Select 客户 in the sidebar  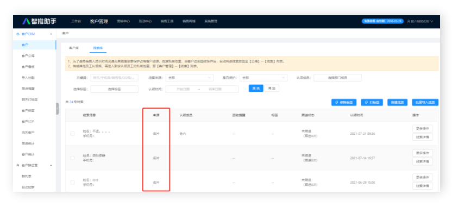(34, 45)
